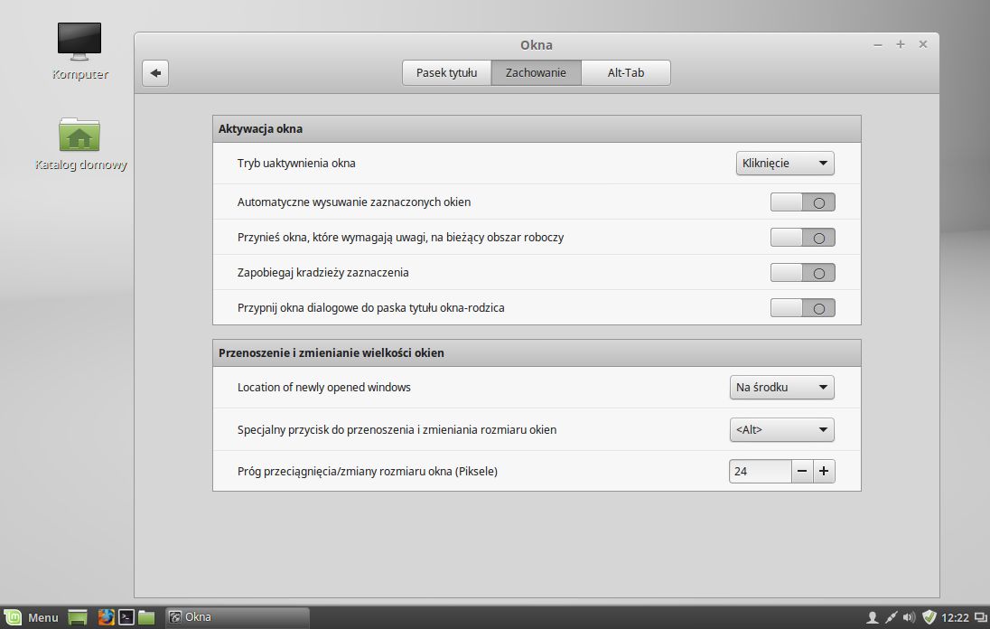Toggle Przypnij okna dialogowe switch

pos(802,308)
